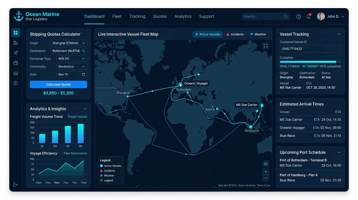Open the wallet icon in the left sidebar
The width and height of the screenshot is (358, 200).
16,63
